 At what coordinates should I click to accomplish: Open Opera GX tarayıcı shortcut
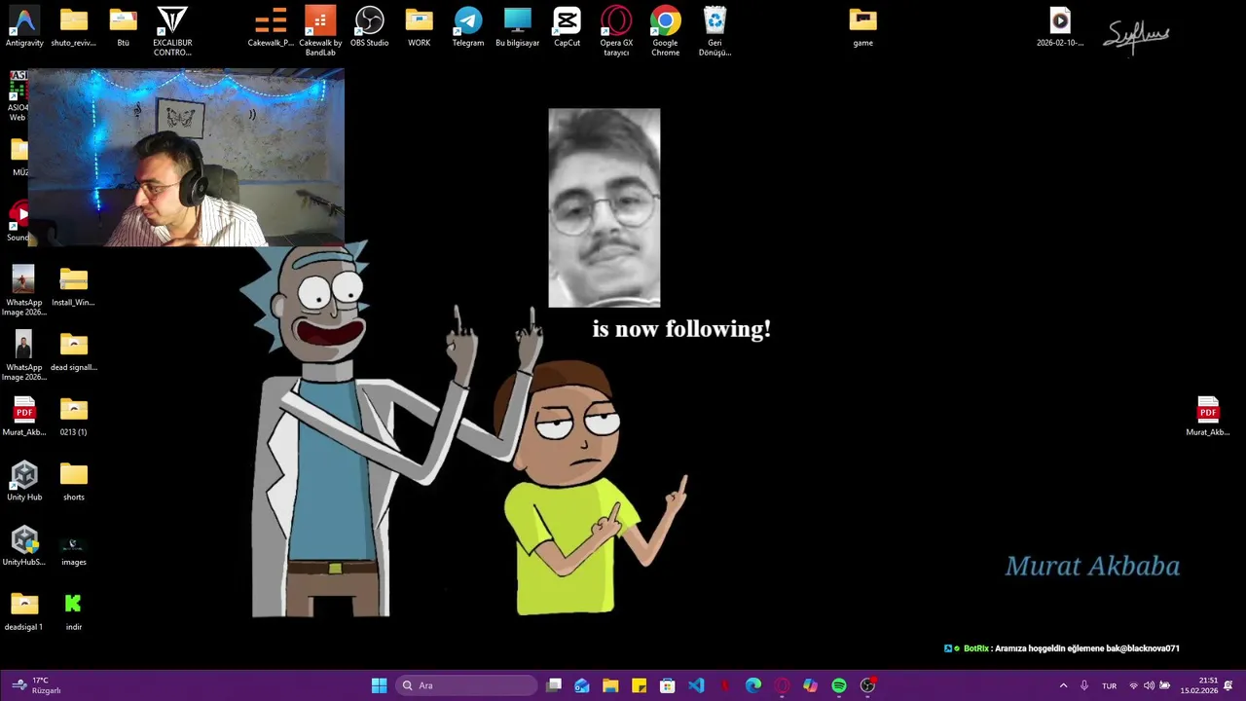(x=616, y=31)
